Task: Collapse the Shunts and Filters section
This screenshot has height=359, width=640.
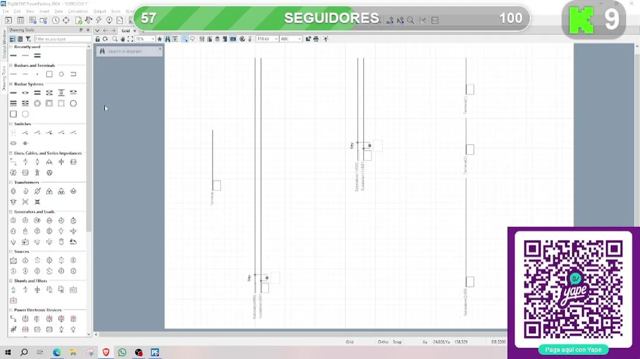Action: 11,281
